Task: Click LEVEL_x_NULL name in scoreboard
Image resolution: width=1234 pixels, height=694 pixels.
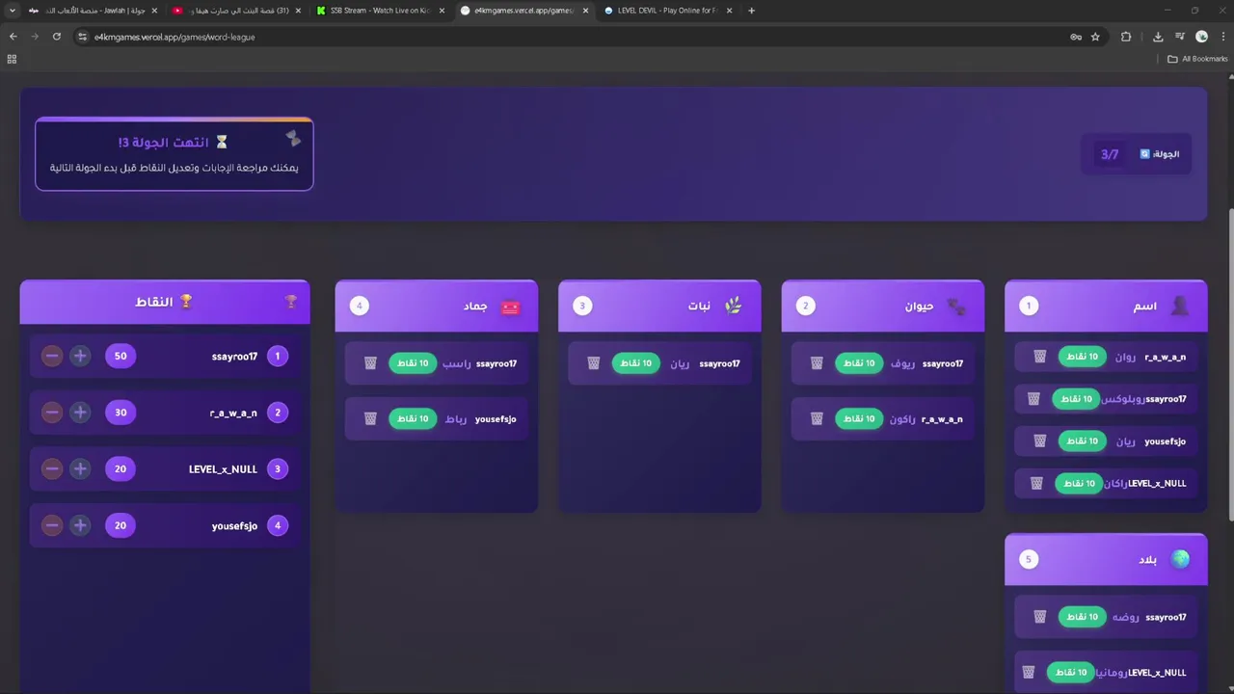Action: pos(223,469)
